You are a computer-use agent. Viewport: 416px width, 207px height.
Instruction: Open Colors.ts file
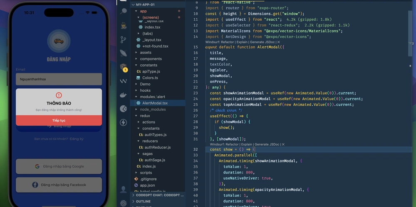pyautogui.click(x=150, y=78)
